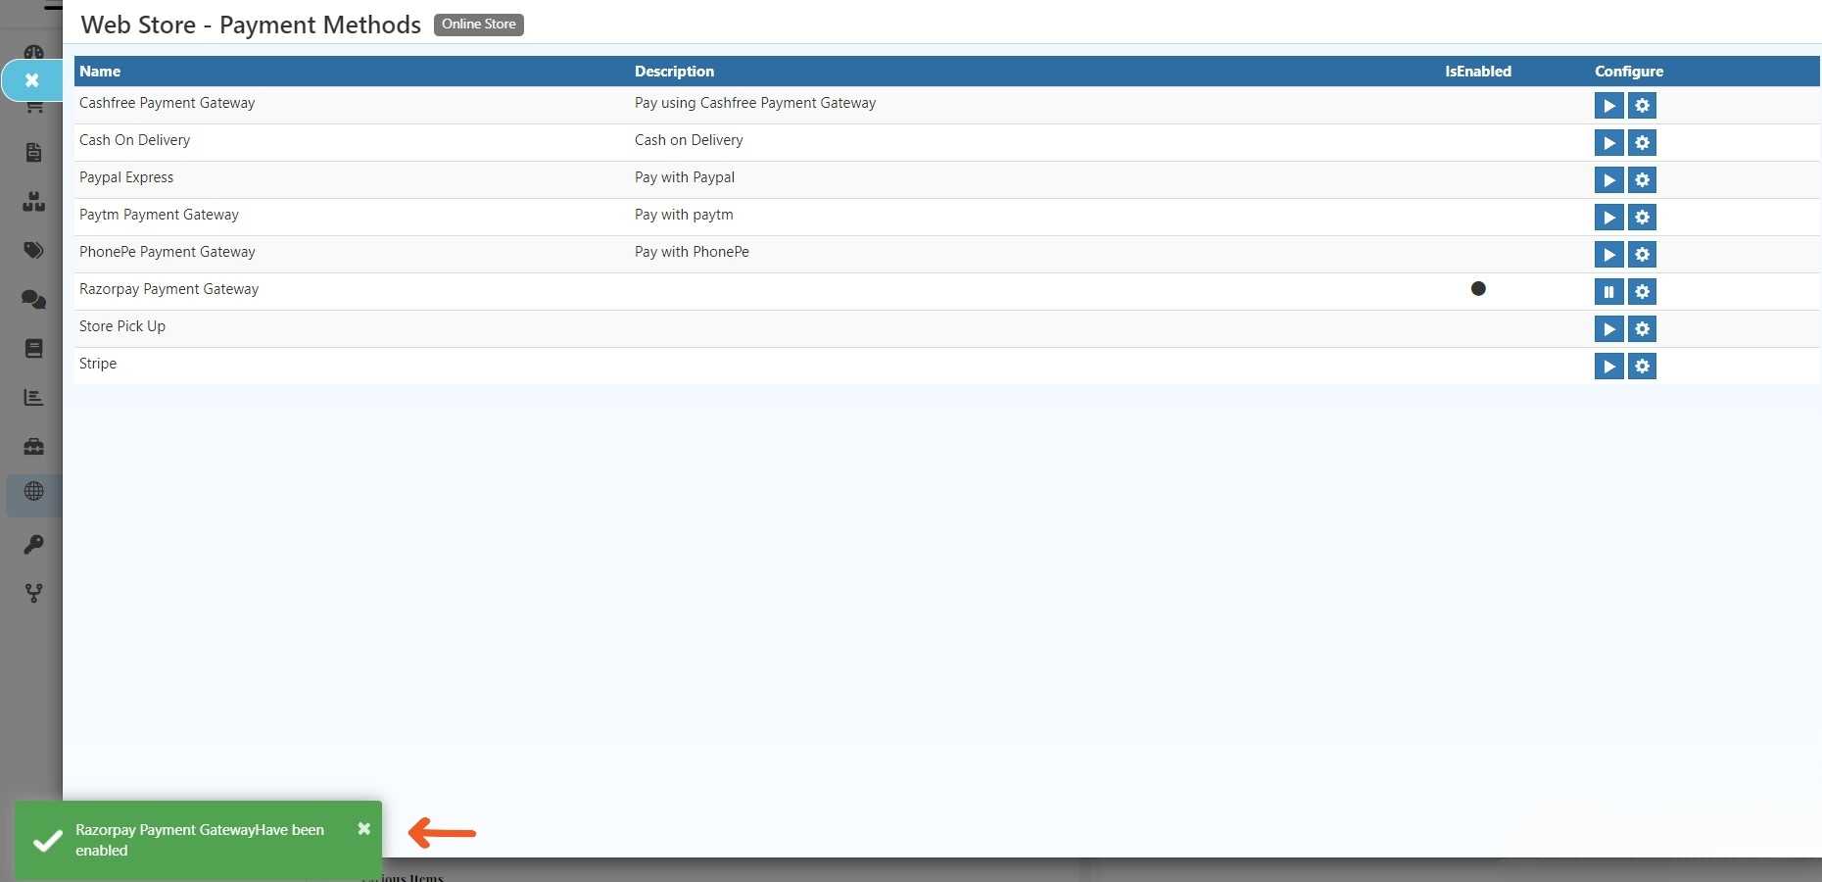The width and height of the screenshot is (1822, 882).
Task: Open the tags icon in sidebar
Action: tap(34, 251)
